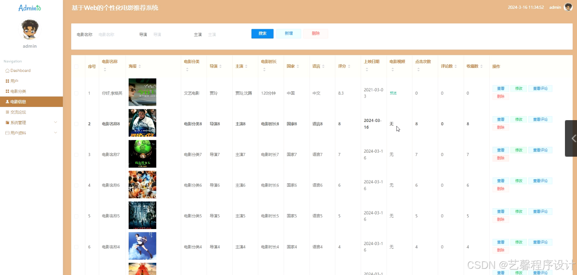Click the top 删除 button beside 新增
Image resolution: width=577 pixels, height=275 pixels.
coord(316,34)
